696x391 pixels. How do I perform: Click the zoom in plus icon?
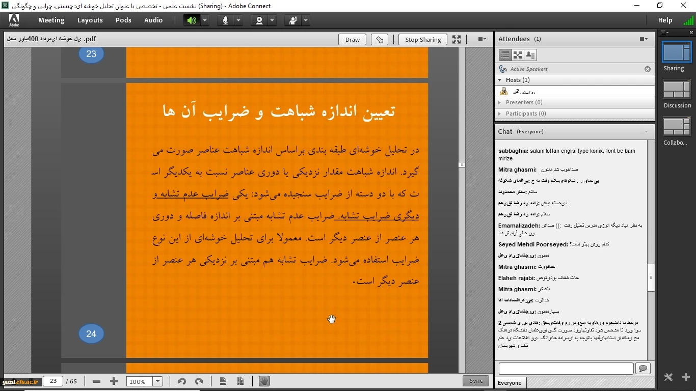(x=114, y=381)
